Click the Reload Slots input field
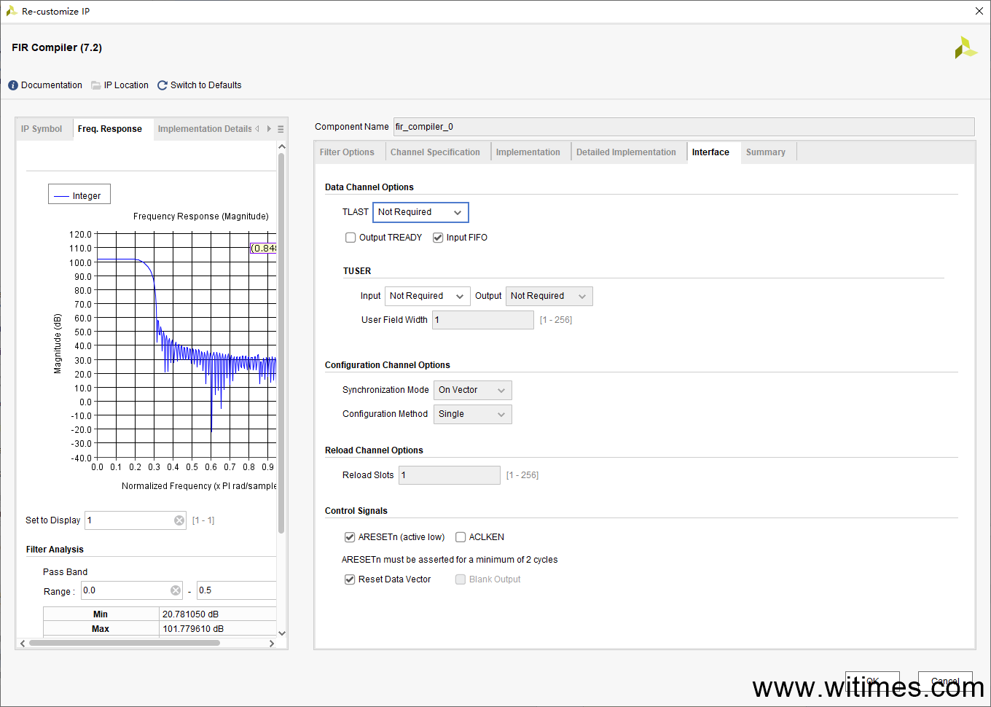Screen dimensions: 991x707 pyautogui.click(x=450, y=475)
